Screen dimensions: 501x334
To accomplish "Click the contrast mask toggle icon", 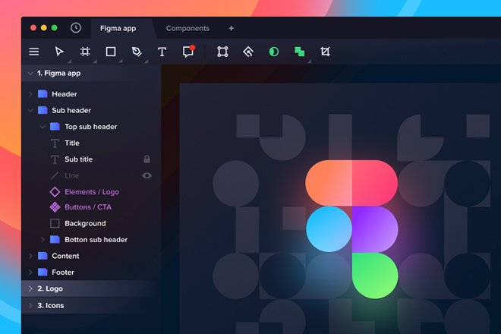I will click(274, 52).
